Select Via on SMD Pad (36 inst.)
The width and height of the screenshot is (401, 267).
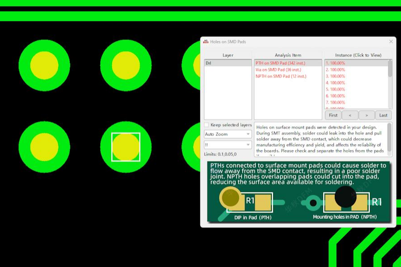[x=278, y=70]
